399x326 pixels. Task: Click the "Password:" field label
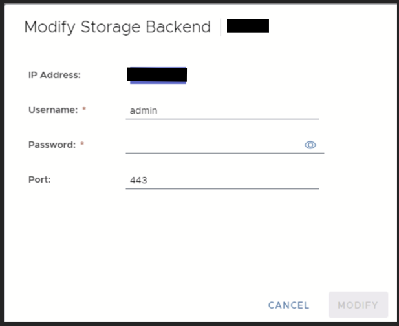(x=52, y=145)
